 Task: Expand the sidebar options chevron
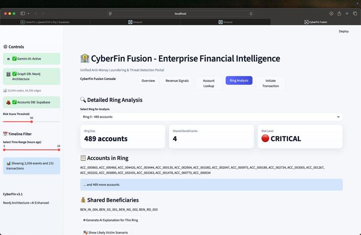click(28, 13)
